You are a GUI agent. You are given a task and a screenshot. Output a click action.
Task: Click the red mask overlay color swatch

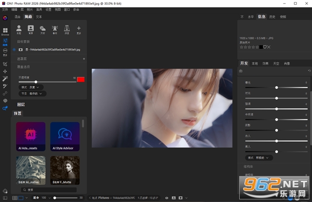(x=81, y=79)
